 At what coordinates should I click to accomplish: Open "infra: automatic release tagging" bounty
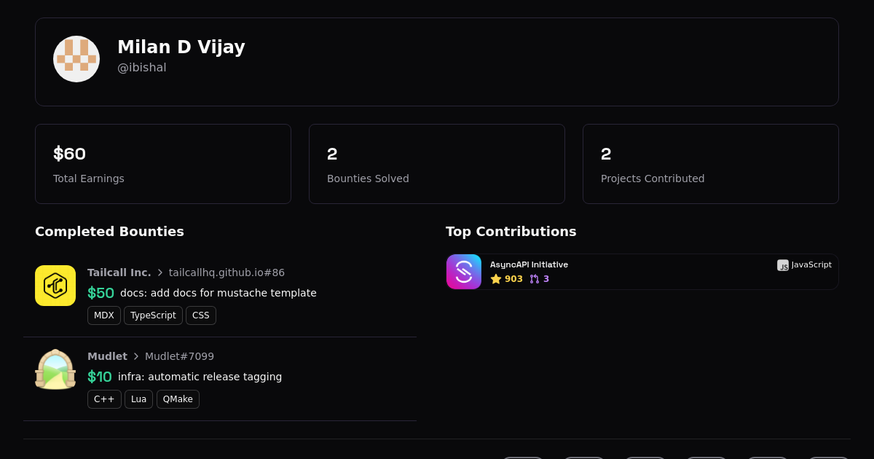click(200, 377)
